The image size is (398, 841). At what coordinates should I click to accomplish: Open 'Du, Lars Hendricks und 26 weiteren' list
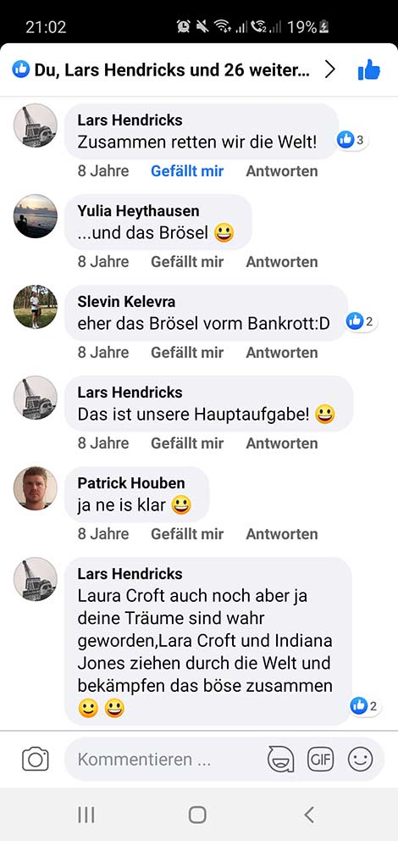pos(172,70)
